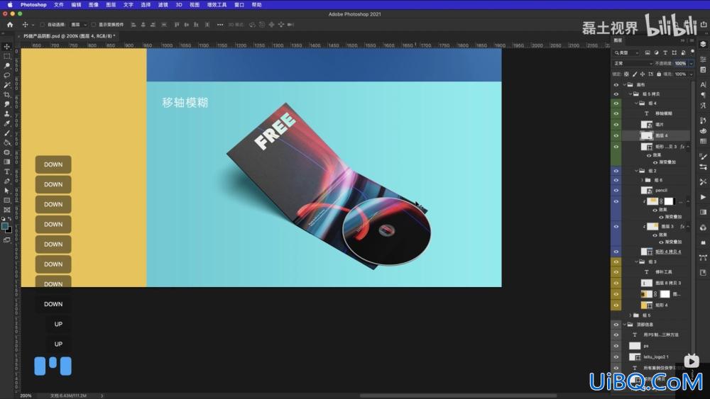
Task: Expand the 组 6 group
Action: pyautogui.click(x=642, y=180)
